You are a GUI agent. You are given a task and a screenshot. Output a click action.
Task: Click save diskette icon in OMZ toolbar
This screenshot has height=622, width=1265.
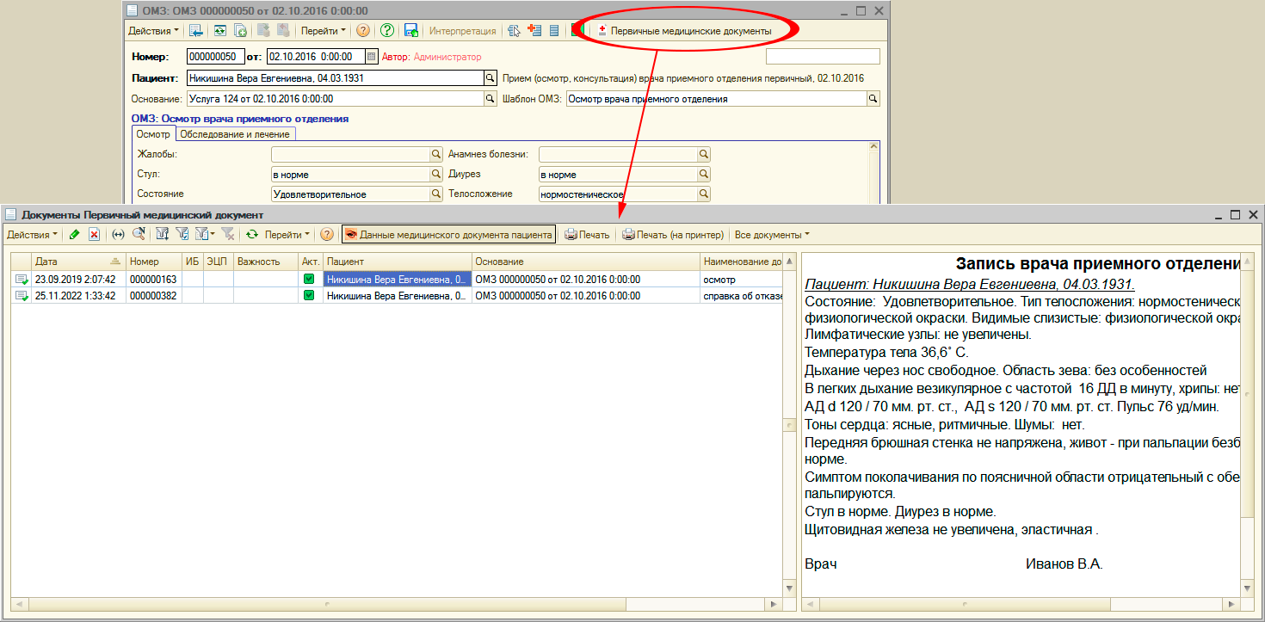[x=411, y=30]
